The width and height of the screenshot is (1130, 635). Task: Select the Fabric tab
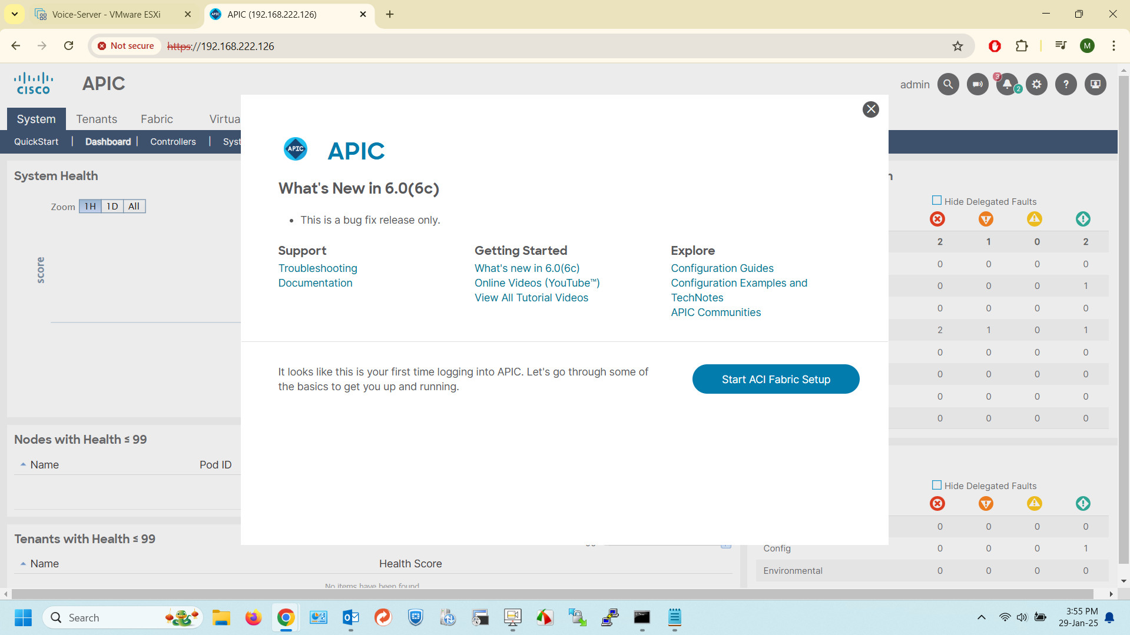[157, 119]
